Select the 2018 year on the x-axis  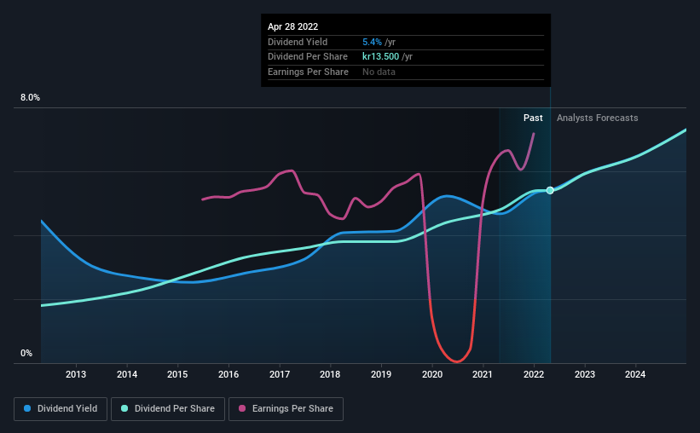coord(330,374)
